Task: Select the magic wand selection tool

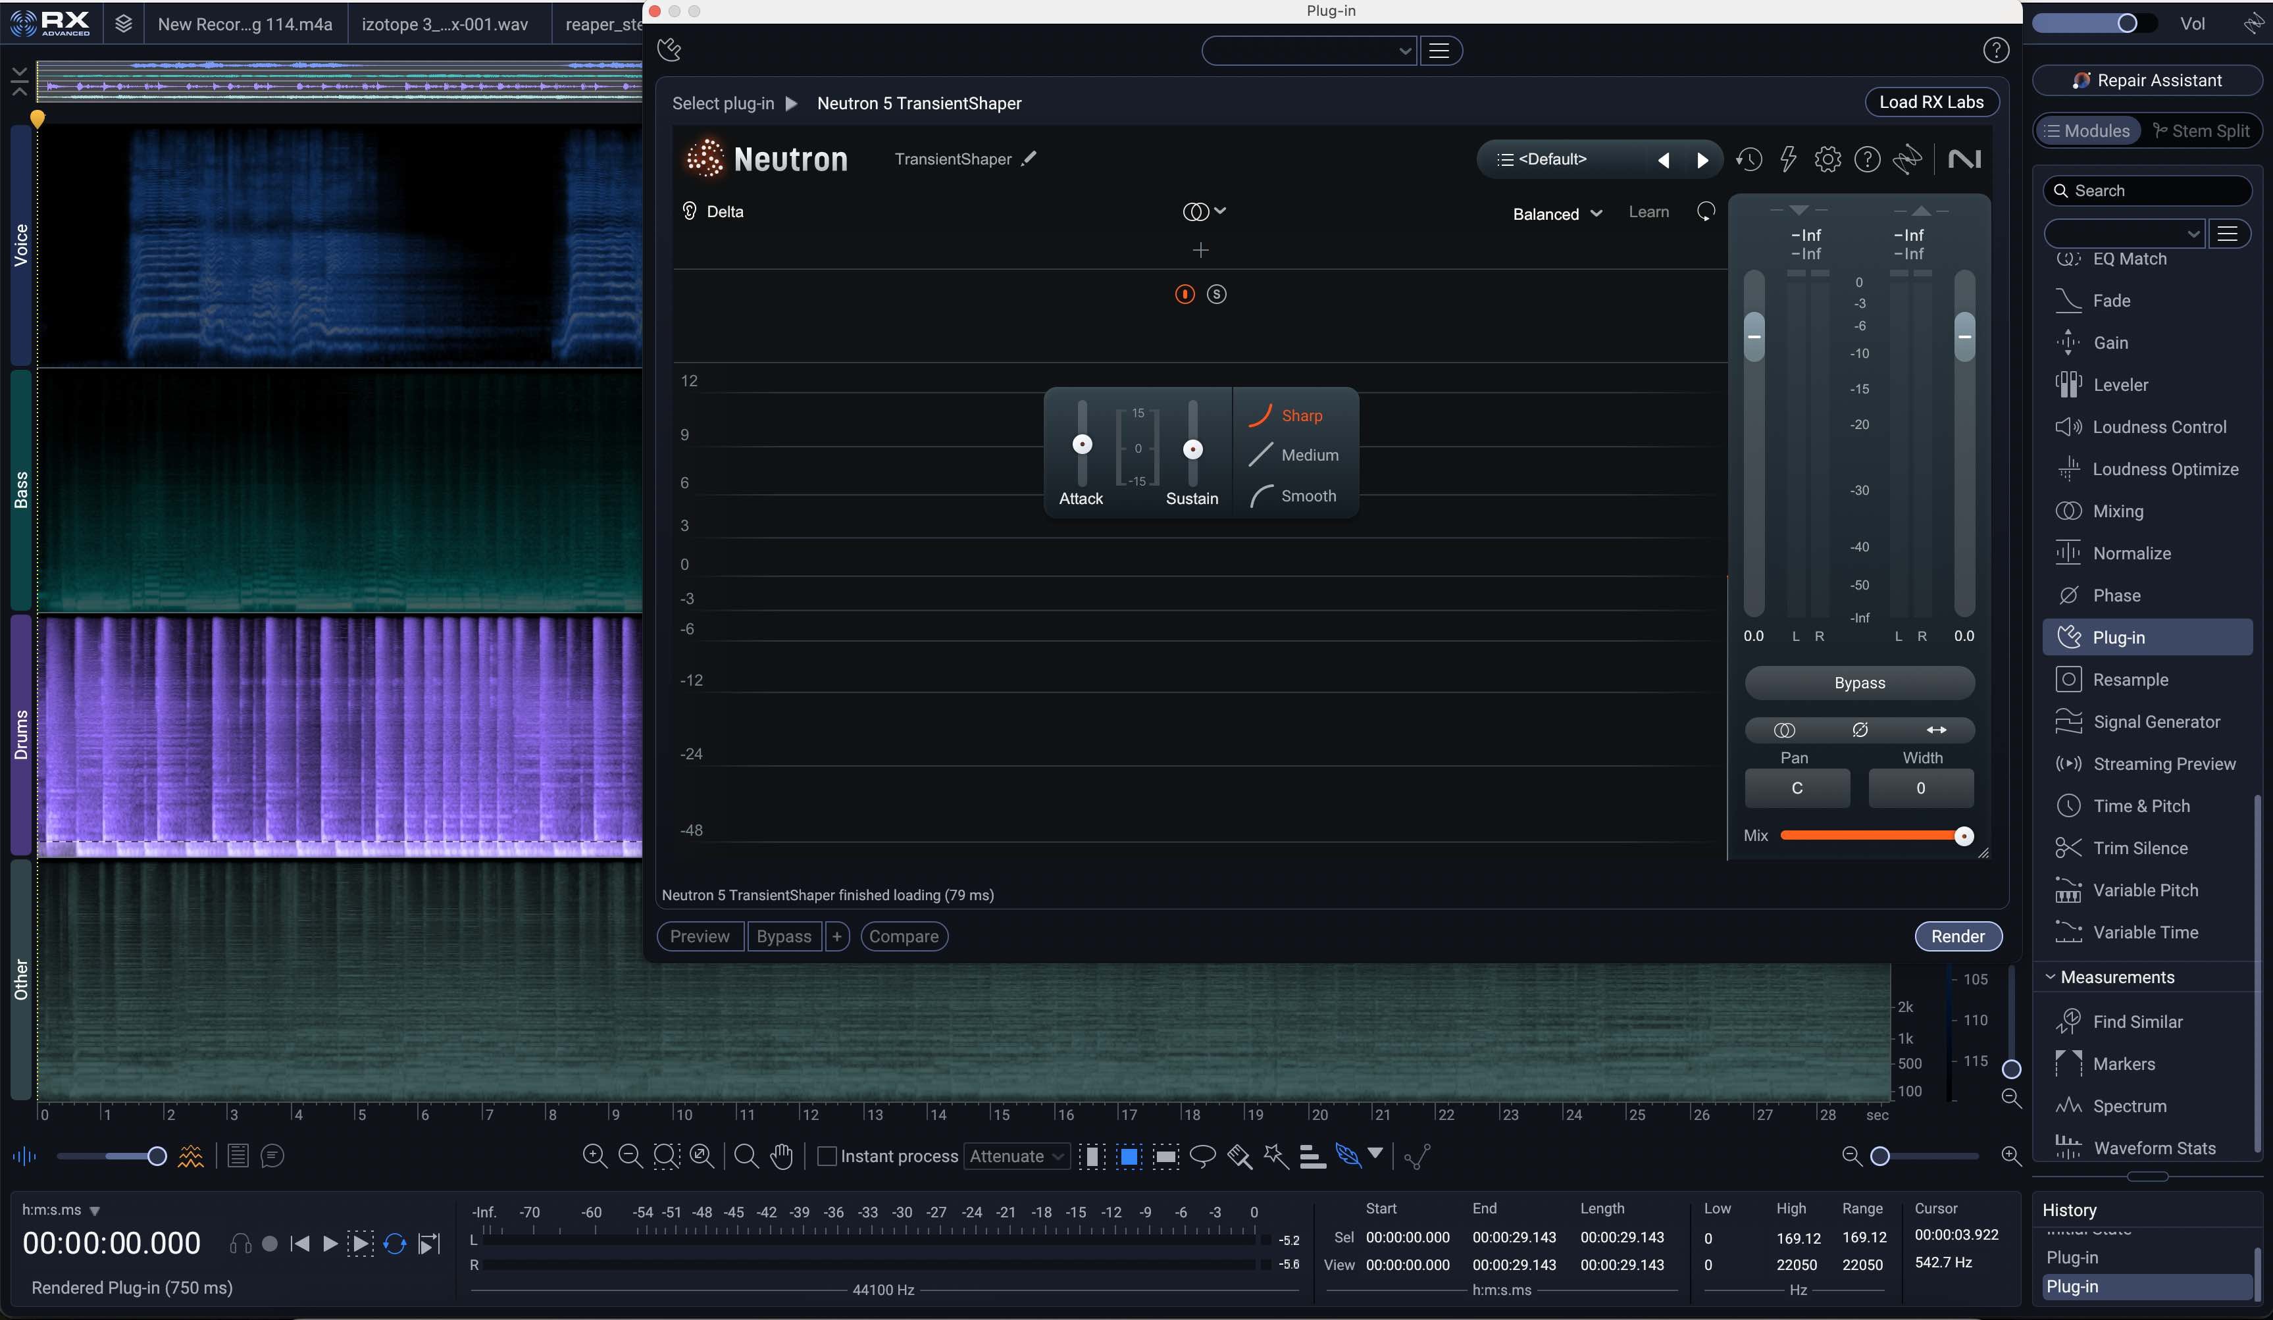Action: coord(1275,1156)
